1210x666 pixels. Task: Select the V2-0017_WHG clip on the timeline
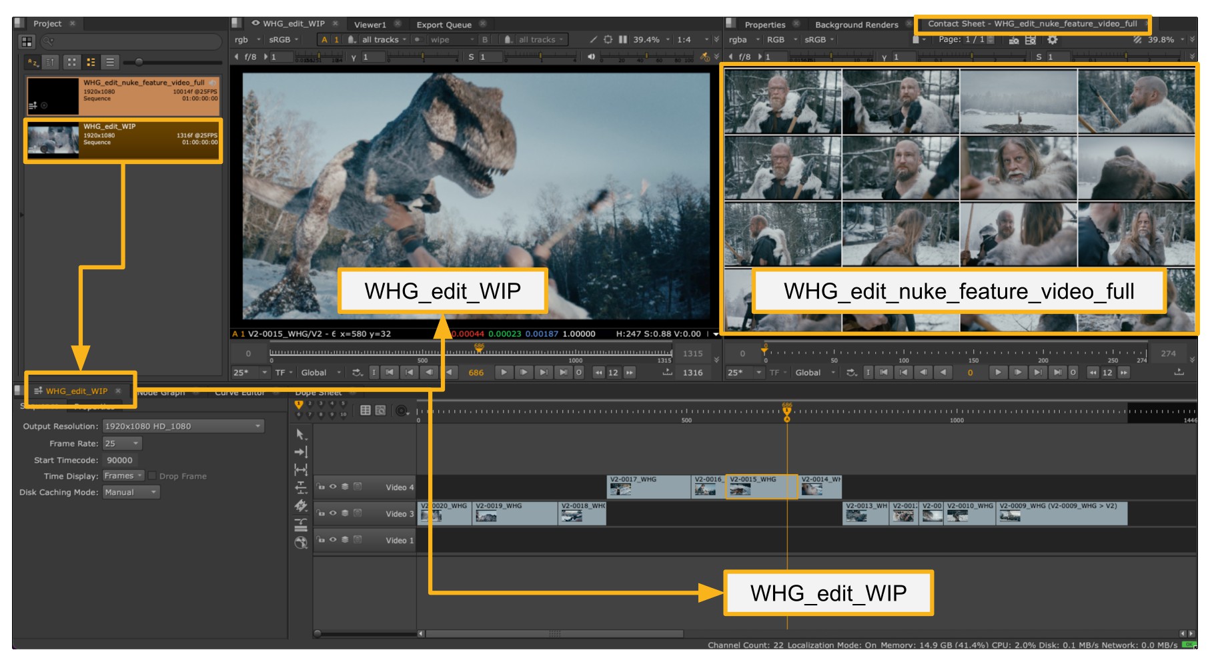(648, 487)
